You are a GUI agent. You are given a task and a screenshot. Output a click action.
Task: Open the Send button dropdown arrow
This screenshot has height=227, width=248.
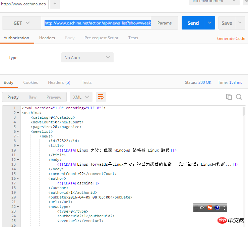[x=210, y=23]
